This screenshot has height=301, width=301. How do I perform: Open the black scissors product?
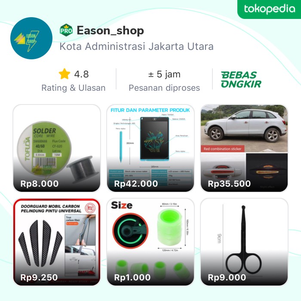pyautogui.click(x=244, y=242)
